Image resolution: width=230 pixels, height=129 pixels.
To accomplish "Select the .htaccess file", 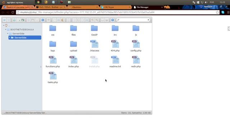I will tap(95, 46).
